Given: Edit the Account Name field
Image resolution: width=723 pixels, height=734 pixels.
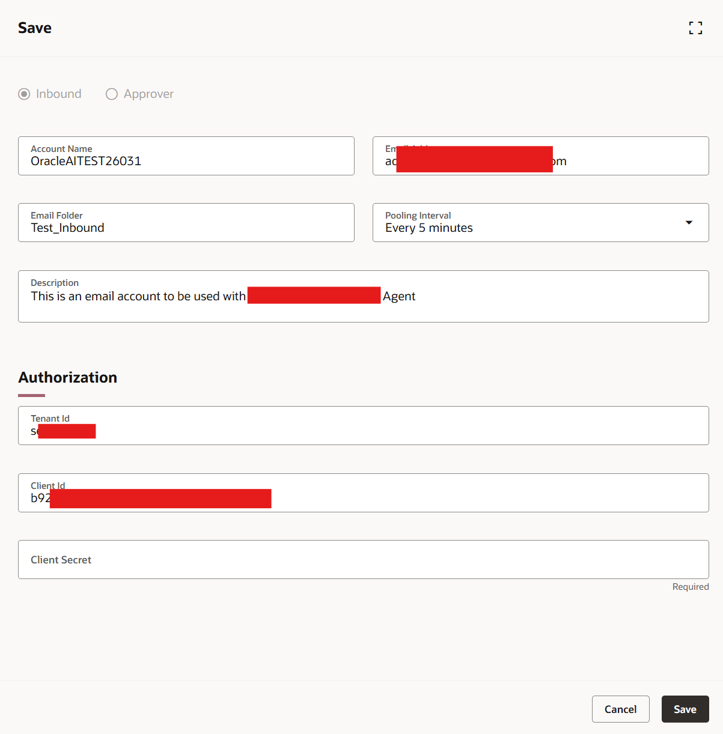Looking at the screenshot, I should 186,156.
